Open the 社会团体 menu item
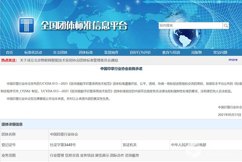Viewport: 242px width, 162px height. pos(60,53)
